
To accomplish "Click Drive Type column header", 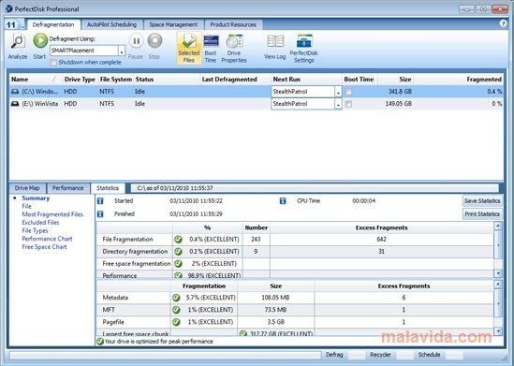I will 80,80.
